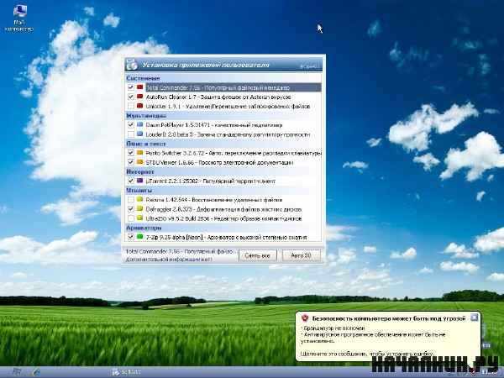The height and width of the screenshot is (378, 504).
Task: Click the security balloon message to fix the issue
Action: point(366,354)
